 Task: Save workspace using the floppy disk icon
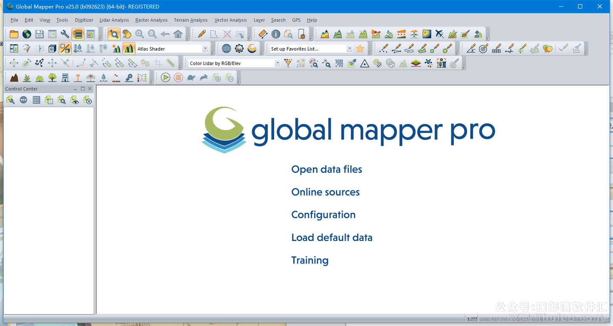pyautogui.click(x=40, y=34)
